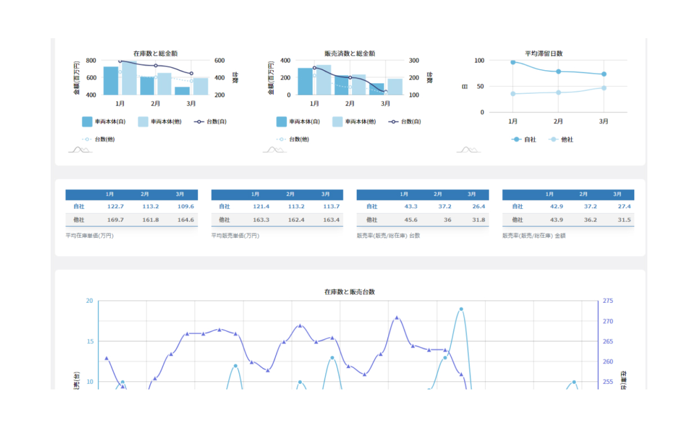The width and height of the screenshot is (698, 427).
Task: Click the 販売済数と総金額 chart title
Action: point(350,53)
